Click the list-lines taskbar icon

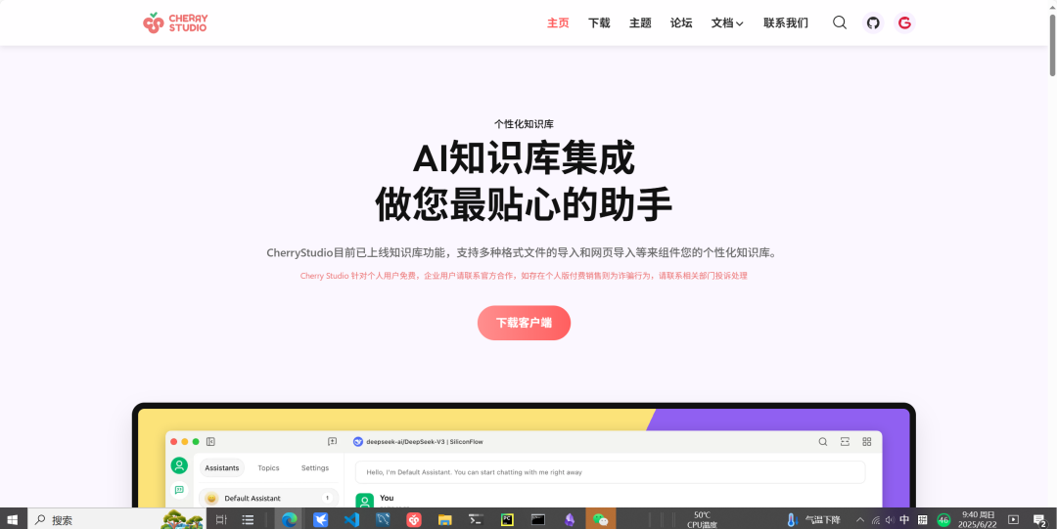tap(248, 519)
